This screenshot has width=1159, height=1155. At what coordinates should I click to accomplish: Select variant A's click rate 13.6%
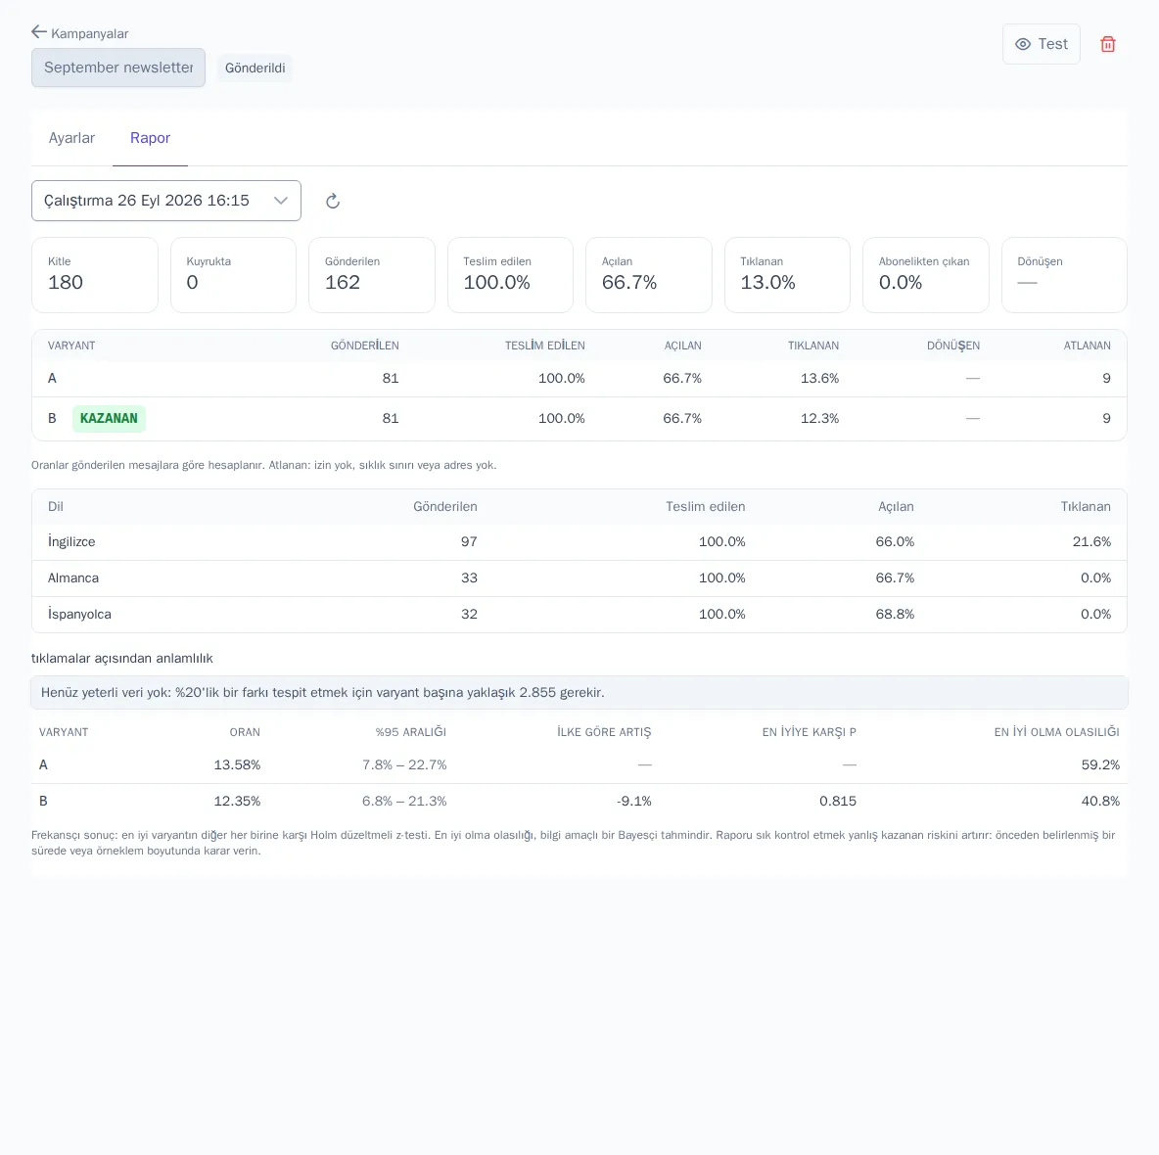[819, 379]
